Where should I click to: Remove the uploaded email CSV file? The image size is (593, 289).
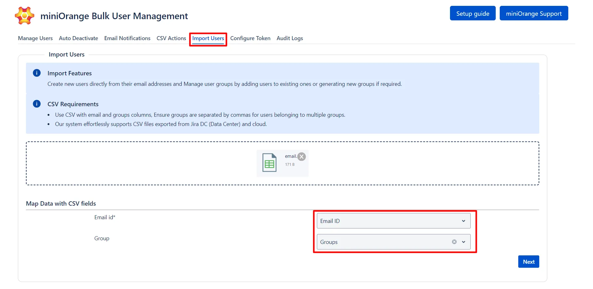pos(302,157)
